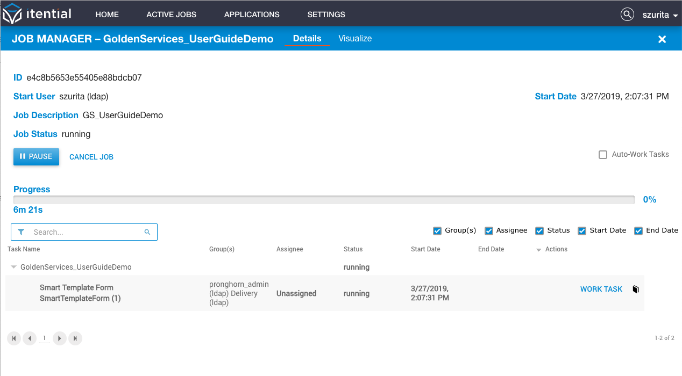Go to next page of tasks
This screenshot has width=682, height=376.
pyautogui.click(x=60, y=338)
